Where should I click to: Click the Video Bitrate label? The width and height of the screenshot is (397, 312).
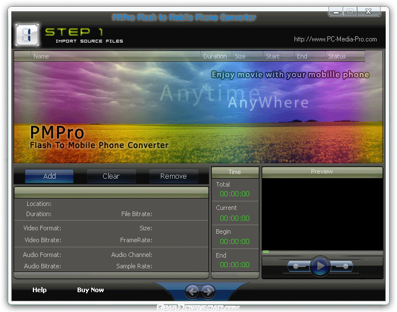(43, 240)
